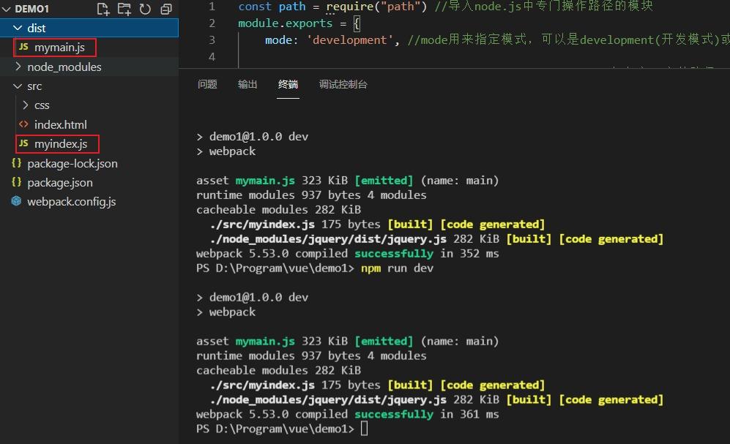
Task: Click the braces icon beside package-lock.json
Action: point(16,163)
